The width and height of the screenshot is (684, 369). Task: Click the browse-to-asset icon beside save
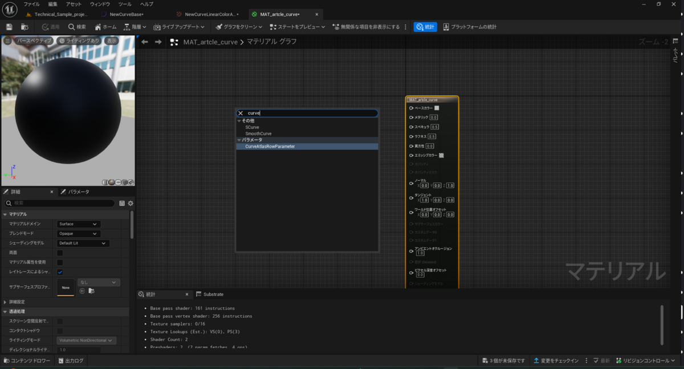25,27
